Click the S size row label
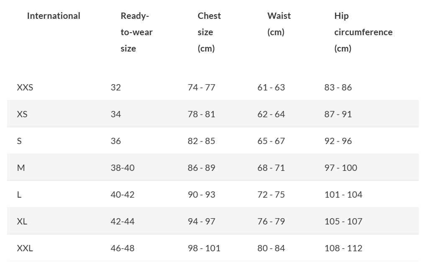 pos(19,141)
